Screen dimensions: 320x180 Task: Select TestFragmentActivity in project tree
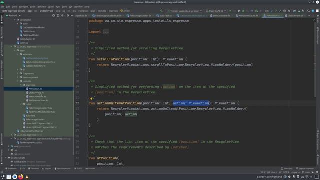[31, 143]
